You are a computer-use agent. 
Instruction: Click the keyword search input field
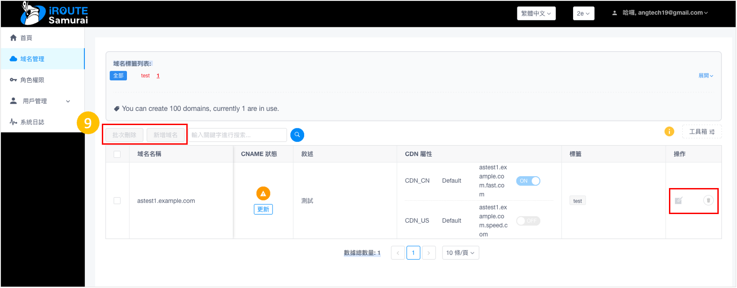[x=237, y=135]
